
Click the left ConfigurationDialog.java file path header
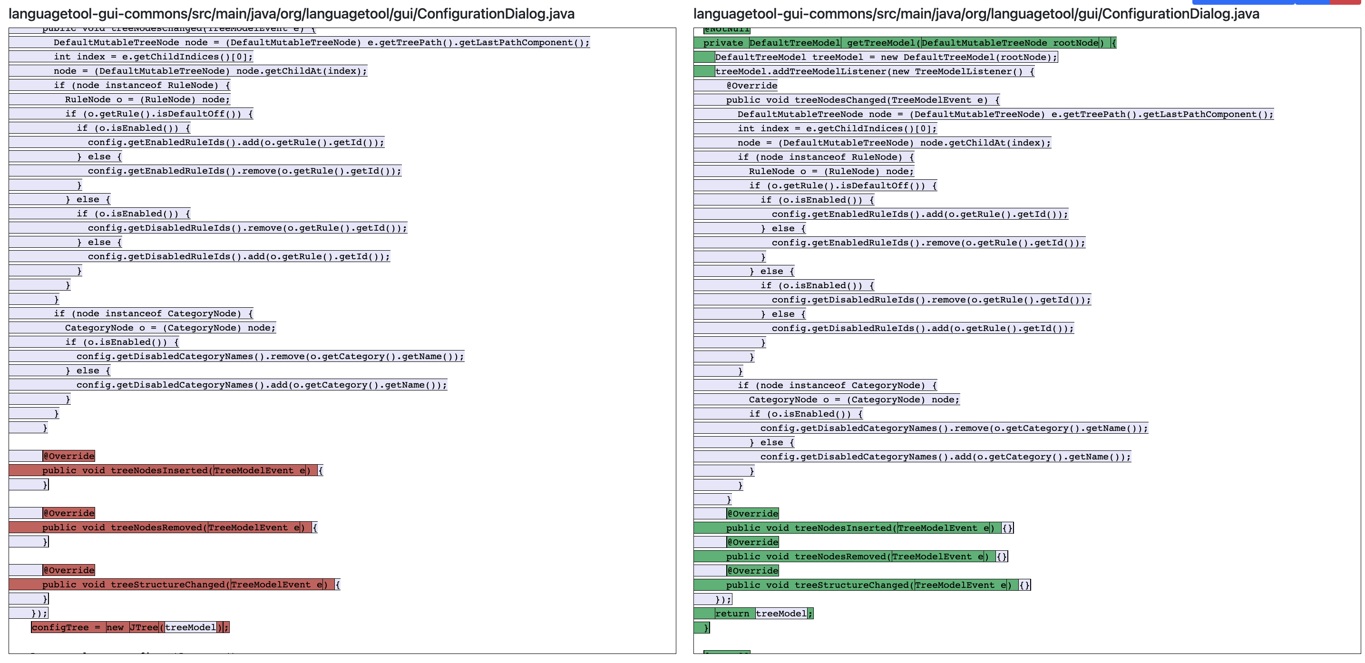[x=292, y=14]
